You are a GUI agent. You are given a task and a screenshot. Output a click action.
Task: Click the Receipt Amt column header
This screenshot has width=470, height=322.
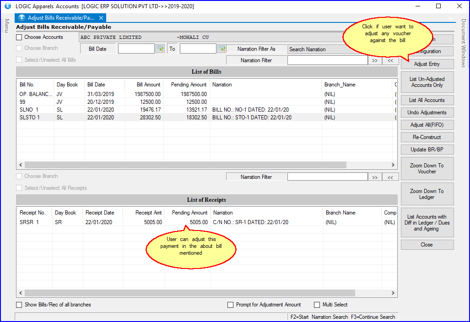click(x=144, y=213)
